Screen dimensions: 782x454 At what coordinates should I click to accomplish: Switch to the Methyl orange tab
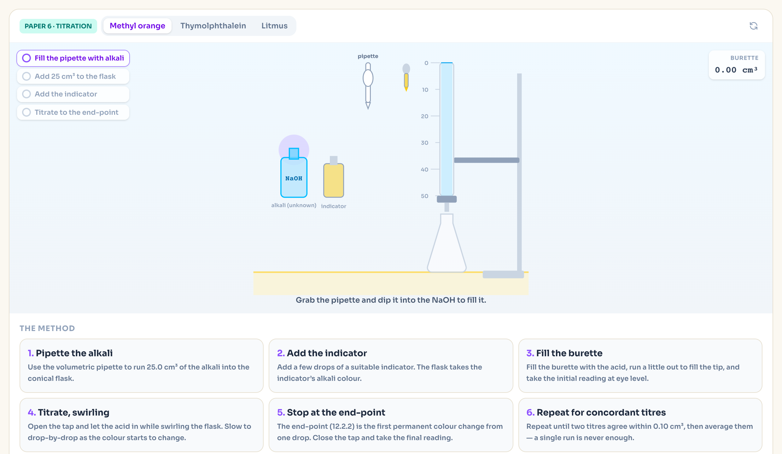click(137, 26)
